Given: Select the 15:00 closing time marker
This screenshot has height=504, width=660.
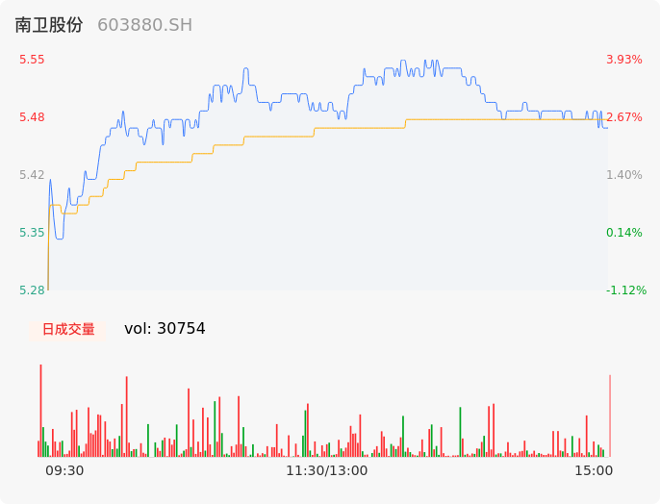Looking at the screenshot, I should pyautogui.click(x=594, y=470).
